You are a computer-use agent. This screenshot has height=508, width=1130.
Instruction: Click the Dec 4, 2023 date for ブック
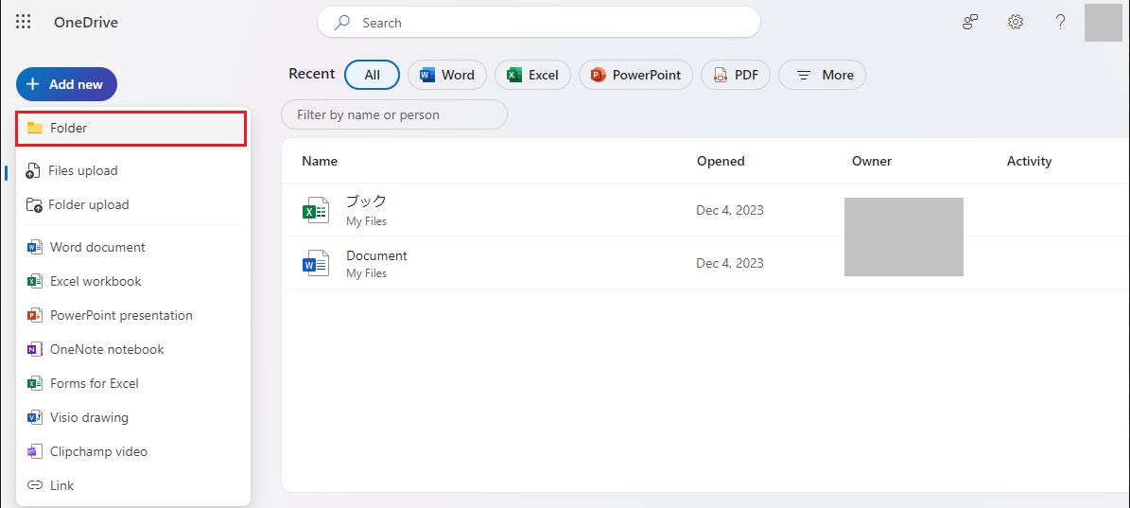click(x=730, y=210)
